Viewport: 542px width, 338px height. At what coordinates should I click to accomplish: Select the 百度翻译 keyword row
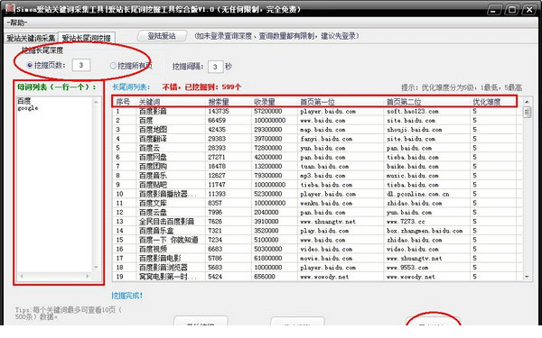(153, 139)
